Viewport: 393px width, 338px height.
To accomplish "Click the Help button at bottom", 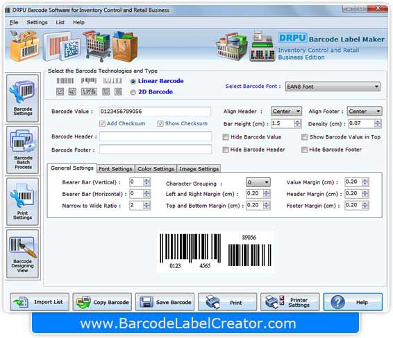I will coord(353,302).
